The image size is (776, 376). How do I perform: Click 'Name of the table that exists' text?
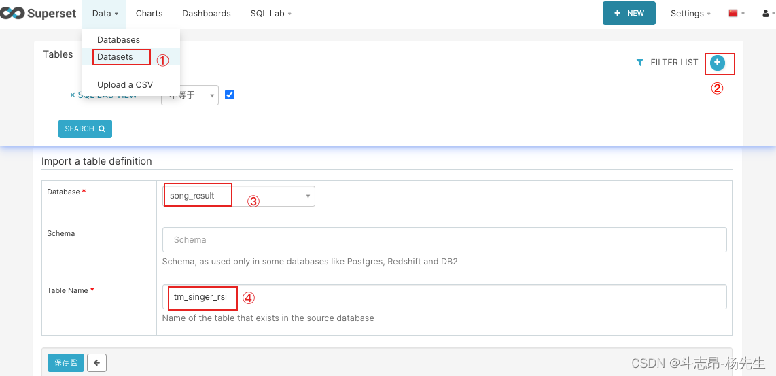268,318
